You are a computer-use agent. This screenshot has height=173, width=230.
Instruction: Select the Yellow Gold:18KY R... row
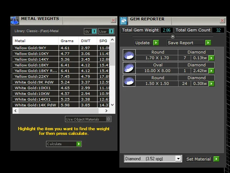click(61, 71)
